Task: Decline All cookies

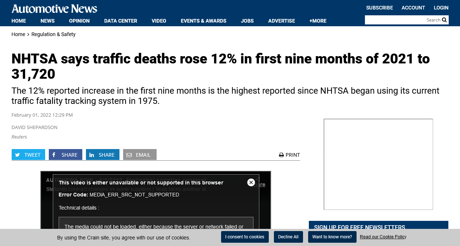Action: [x=288, y=237]
